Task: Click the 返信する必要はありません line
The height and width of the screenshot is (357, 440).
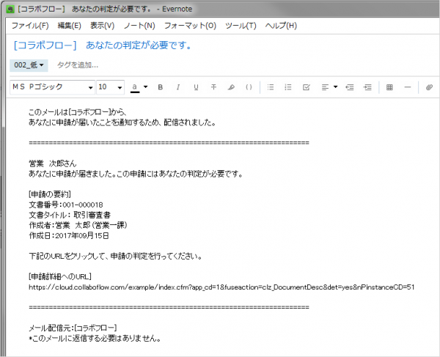Action: click(95, 339)
